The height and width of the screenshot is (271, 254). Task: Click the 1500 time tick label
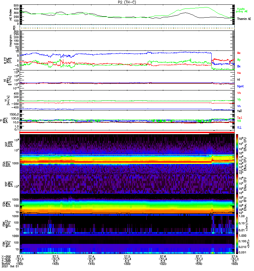click(x=127, y=264)
